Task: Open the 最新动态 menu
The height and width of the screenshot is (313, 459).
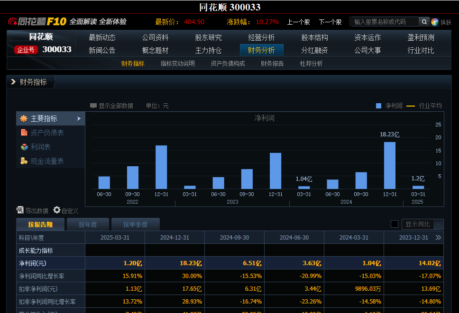Action: 102,37
